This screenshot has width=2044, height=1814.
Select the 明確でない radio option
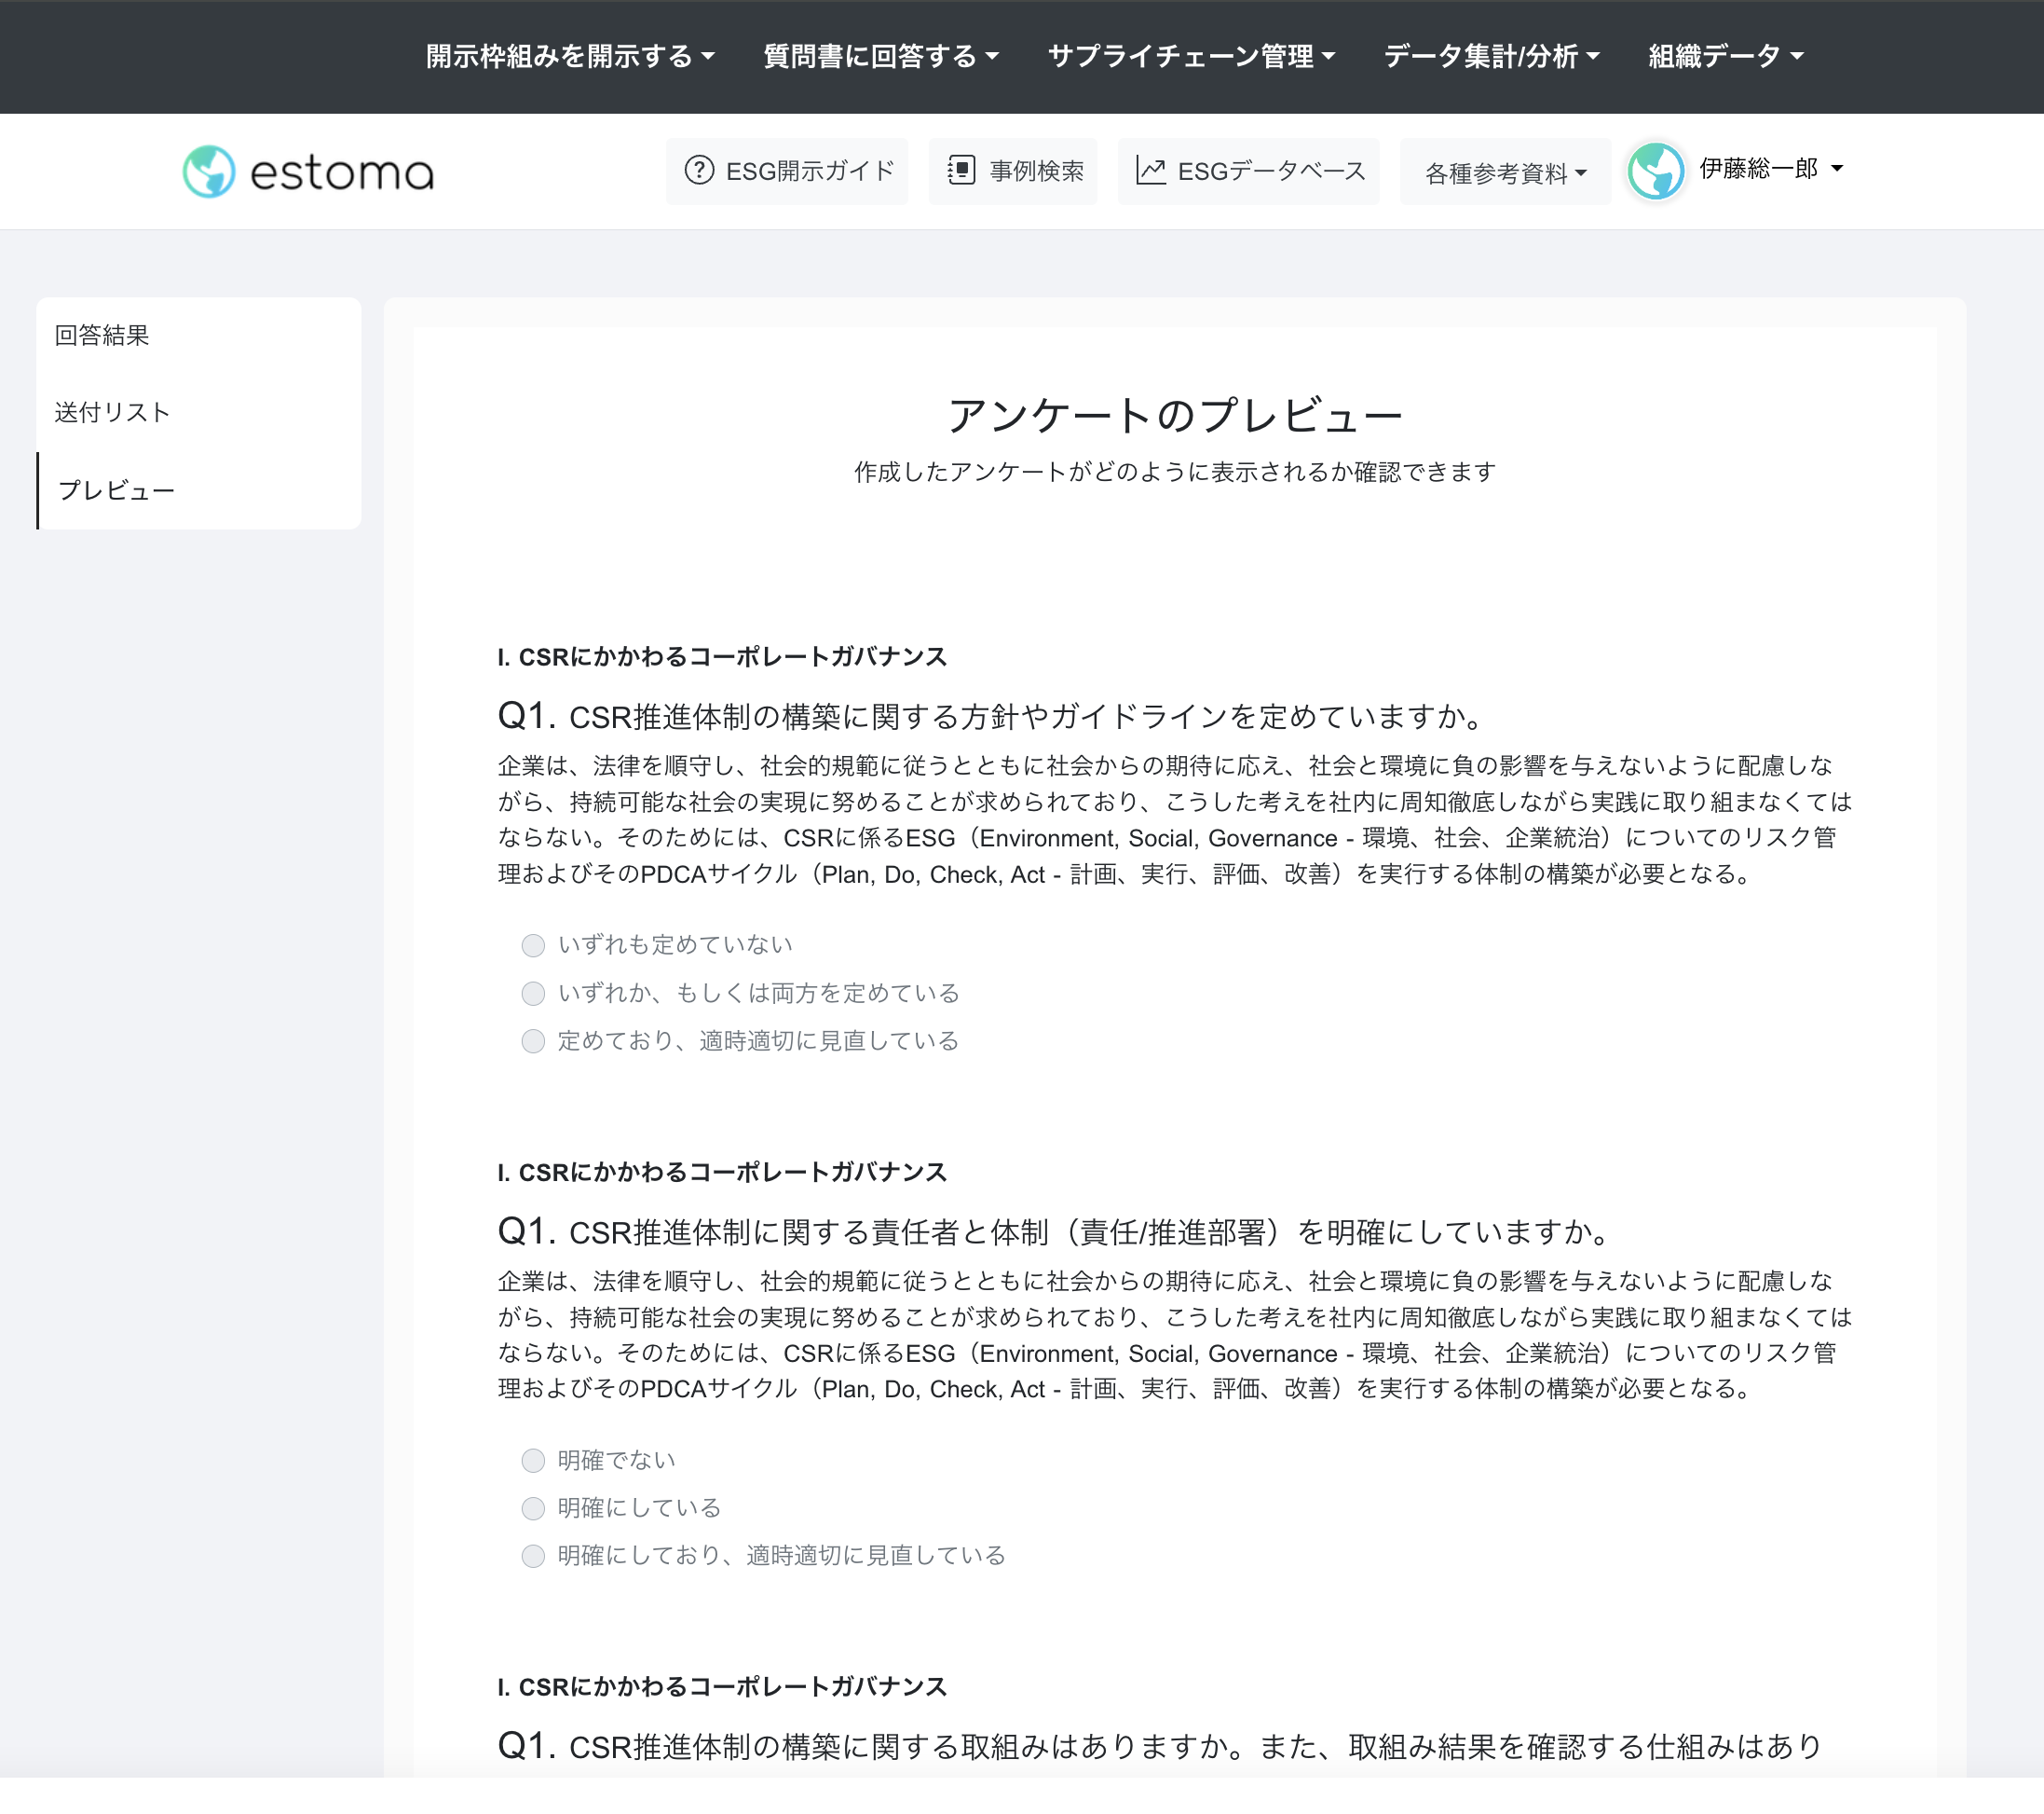click(x=533, y=1460)
